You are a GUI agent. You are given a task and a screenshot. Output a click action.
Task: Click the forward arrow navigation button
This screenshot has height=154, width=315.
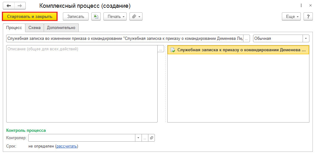click(20, 6)
